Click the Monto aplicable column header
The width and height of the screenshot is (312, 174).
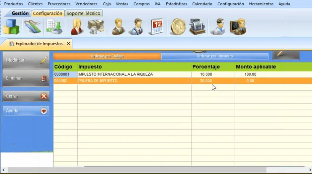point(273,67)
